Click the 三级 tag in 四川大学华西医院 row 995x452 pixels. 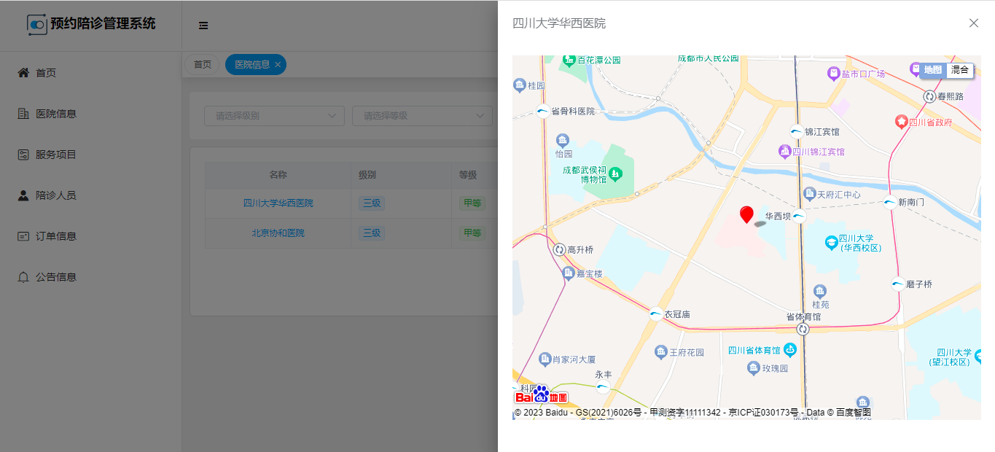pos(372,203)
